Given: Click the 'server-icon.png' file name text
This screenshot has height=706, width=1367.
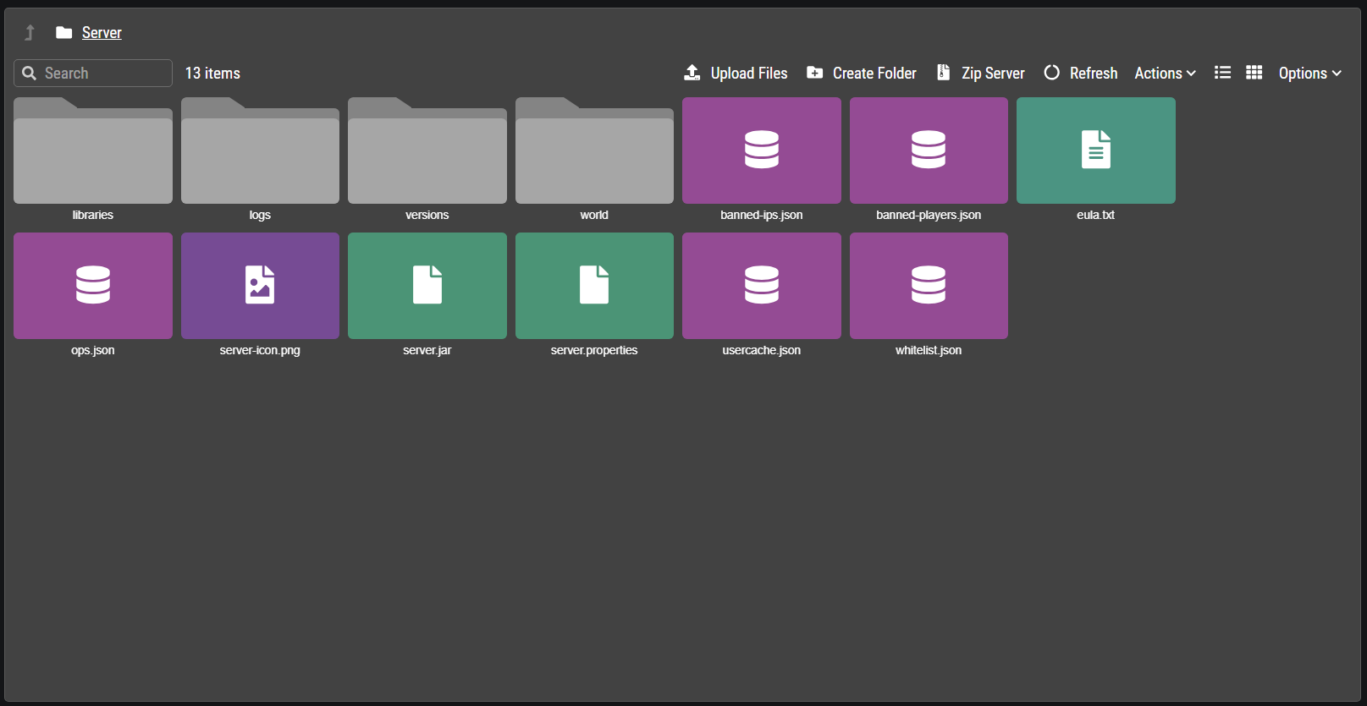Looking at the screenshot, I should click(x=260, y=350).
